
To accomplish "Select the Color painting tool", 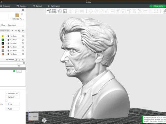I will click(x=140, y=11).
